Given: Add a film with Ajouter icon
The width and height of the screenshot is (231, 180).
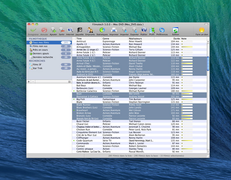Looking at the screenshot, I should pyautogui.click(x=53, y=30).
